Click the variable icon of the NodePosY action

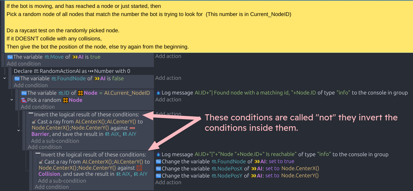pyautogui.click(x=158, y=176)
